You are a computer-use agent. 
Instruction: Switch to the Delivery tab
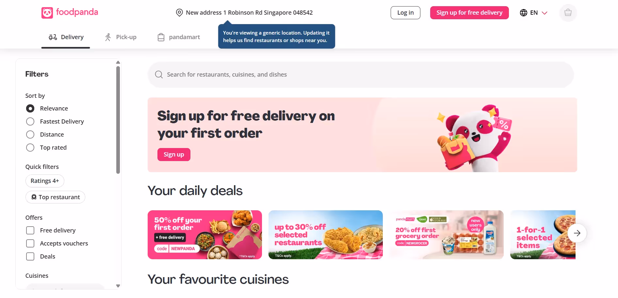(66, 37)
